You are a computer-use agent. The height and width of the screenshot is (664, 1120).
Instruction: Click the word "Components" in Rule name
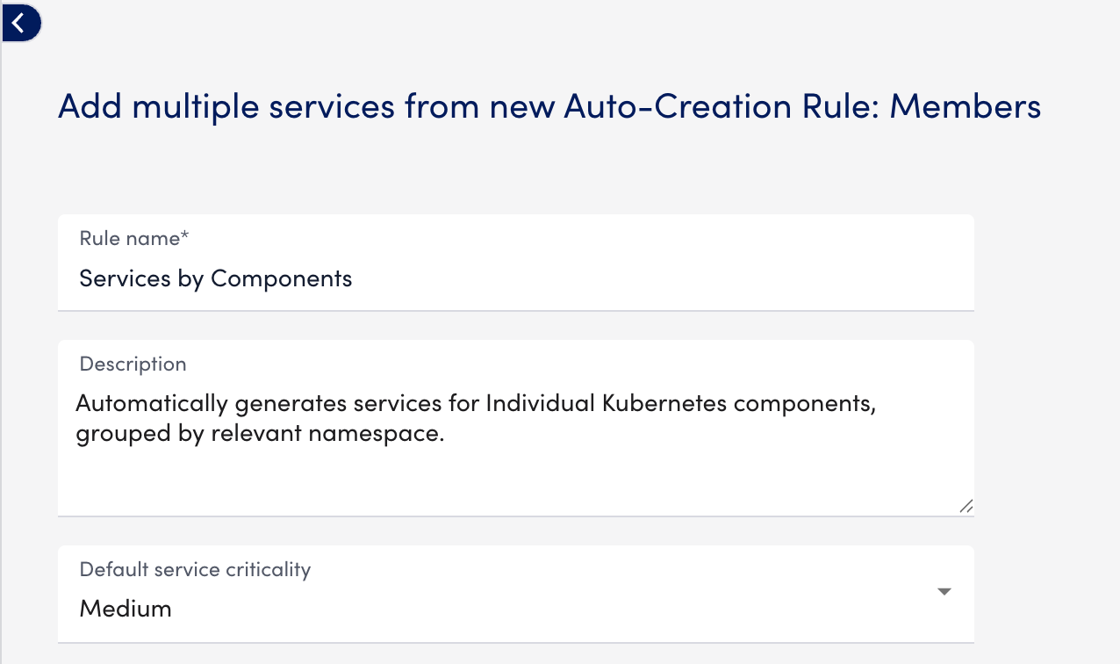pyautogui.click(x=282, y=279)
